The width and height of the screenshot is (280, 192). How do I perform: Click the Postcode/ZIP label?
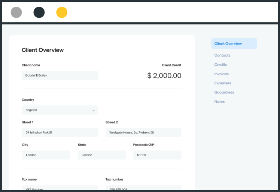[144, 145]
